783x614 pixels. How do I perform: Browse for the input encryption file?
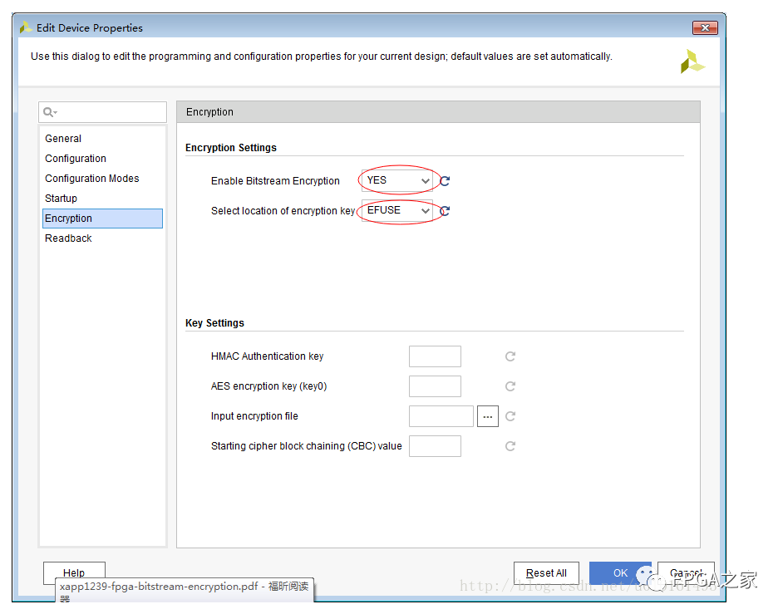pyautogui.click(x=488, y=416)
